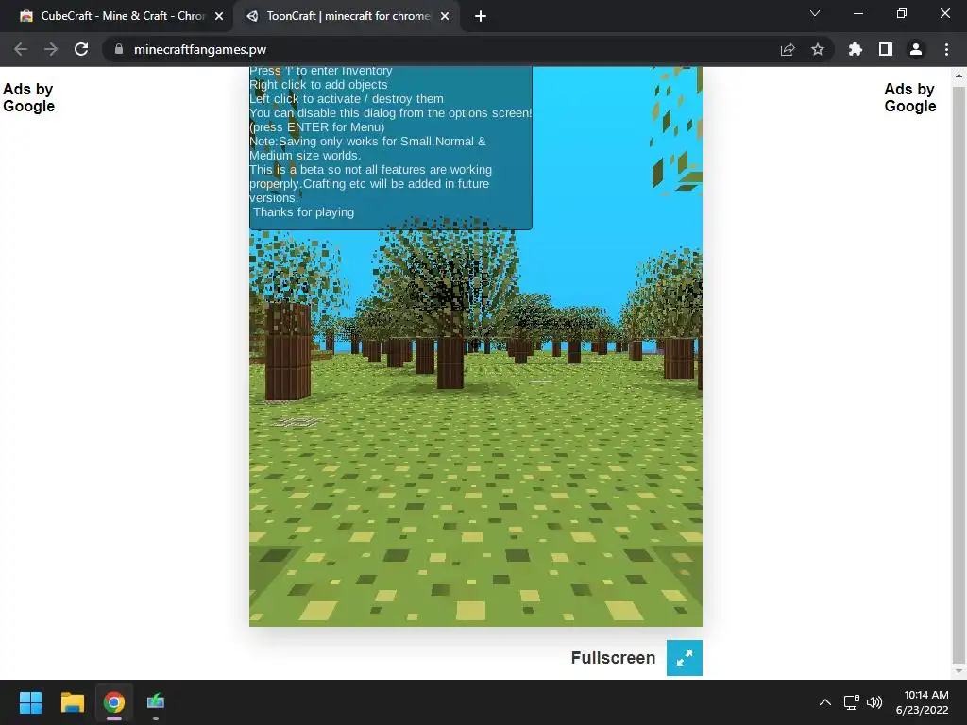967x725 pixels.
Task: Reload the current page
Action: tap(81, 49)
